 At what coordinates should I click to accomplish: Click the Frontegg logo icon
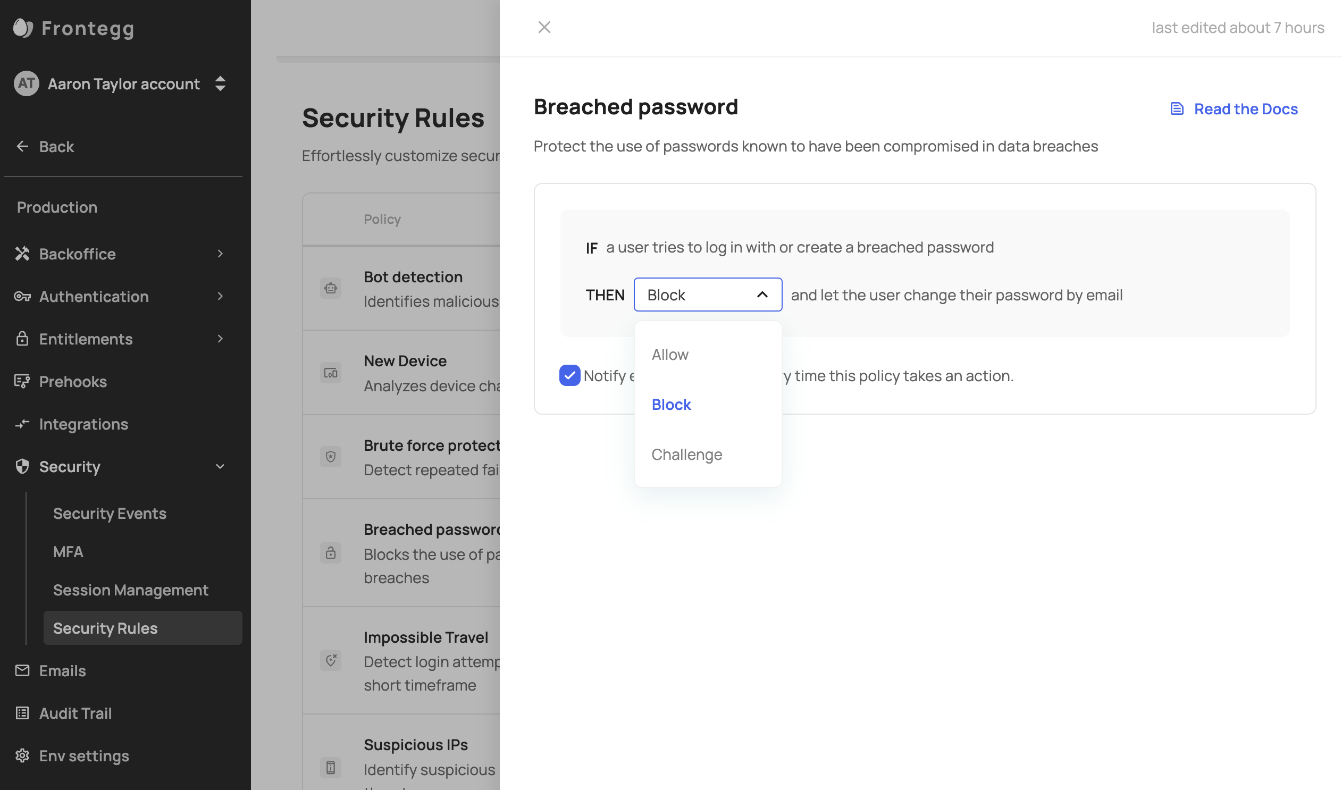coord(23,28)
